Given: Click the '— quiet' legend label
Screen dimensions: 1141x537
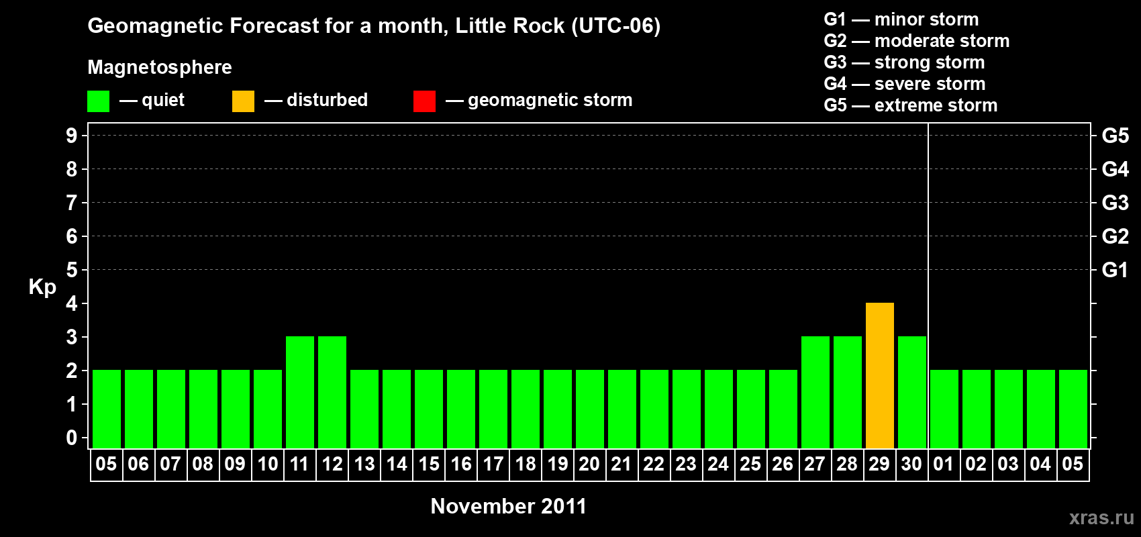Looking at the screenshot, I should click(152, 100).
